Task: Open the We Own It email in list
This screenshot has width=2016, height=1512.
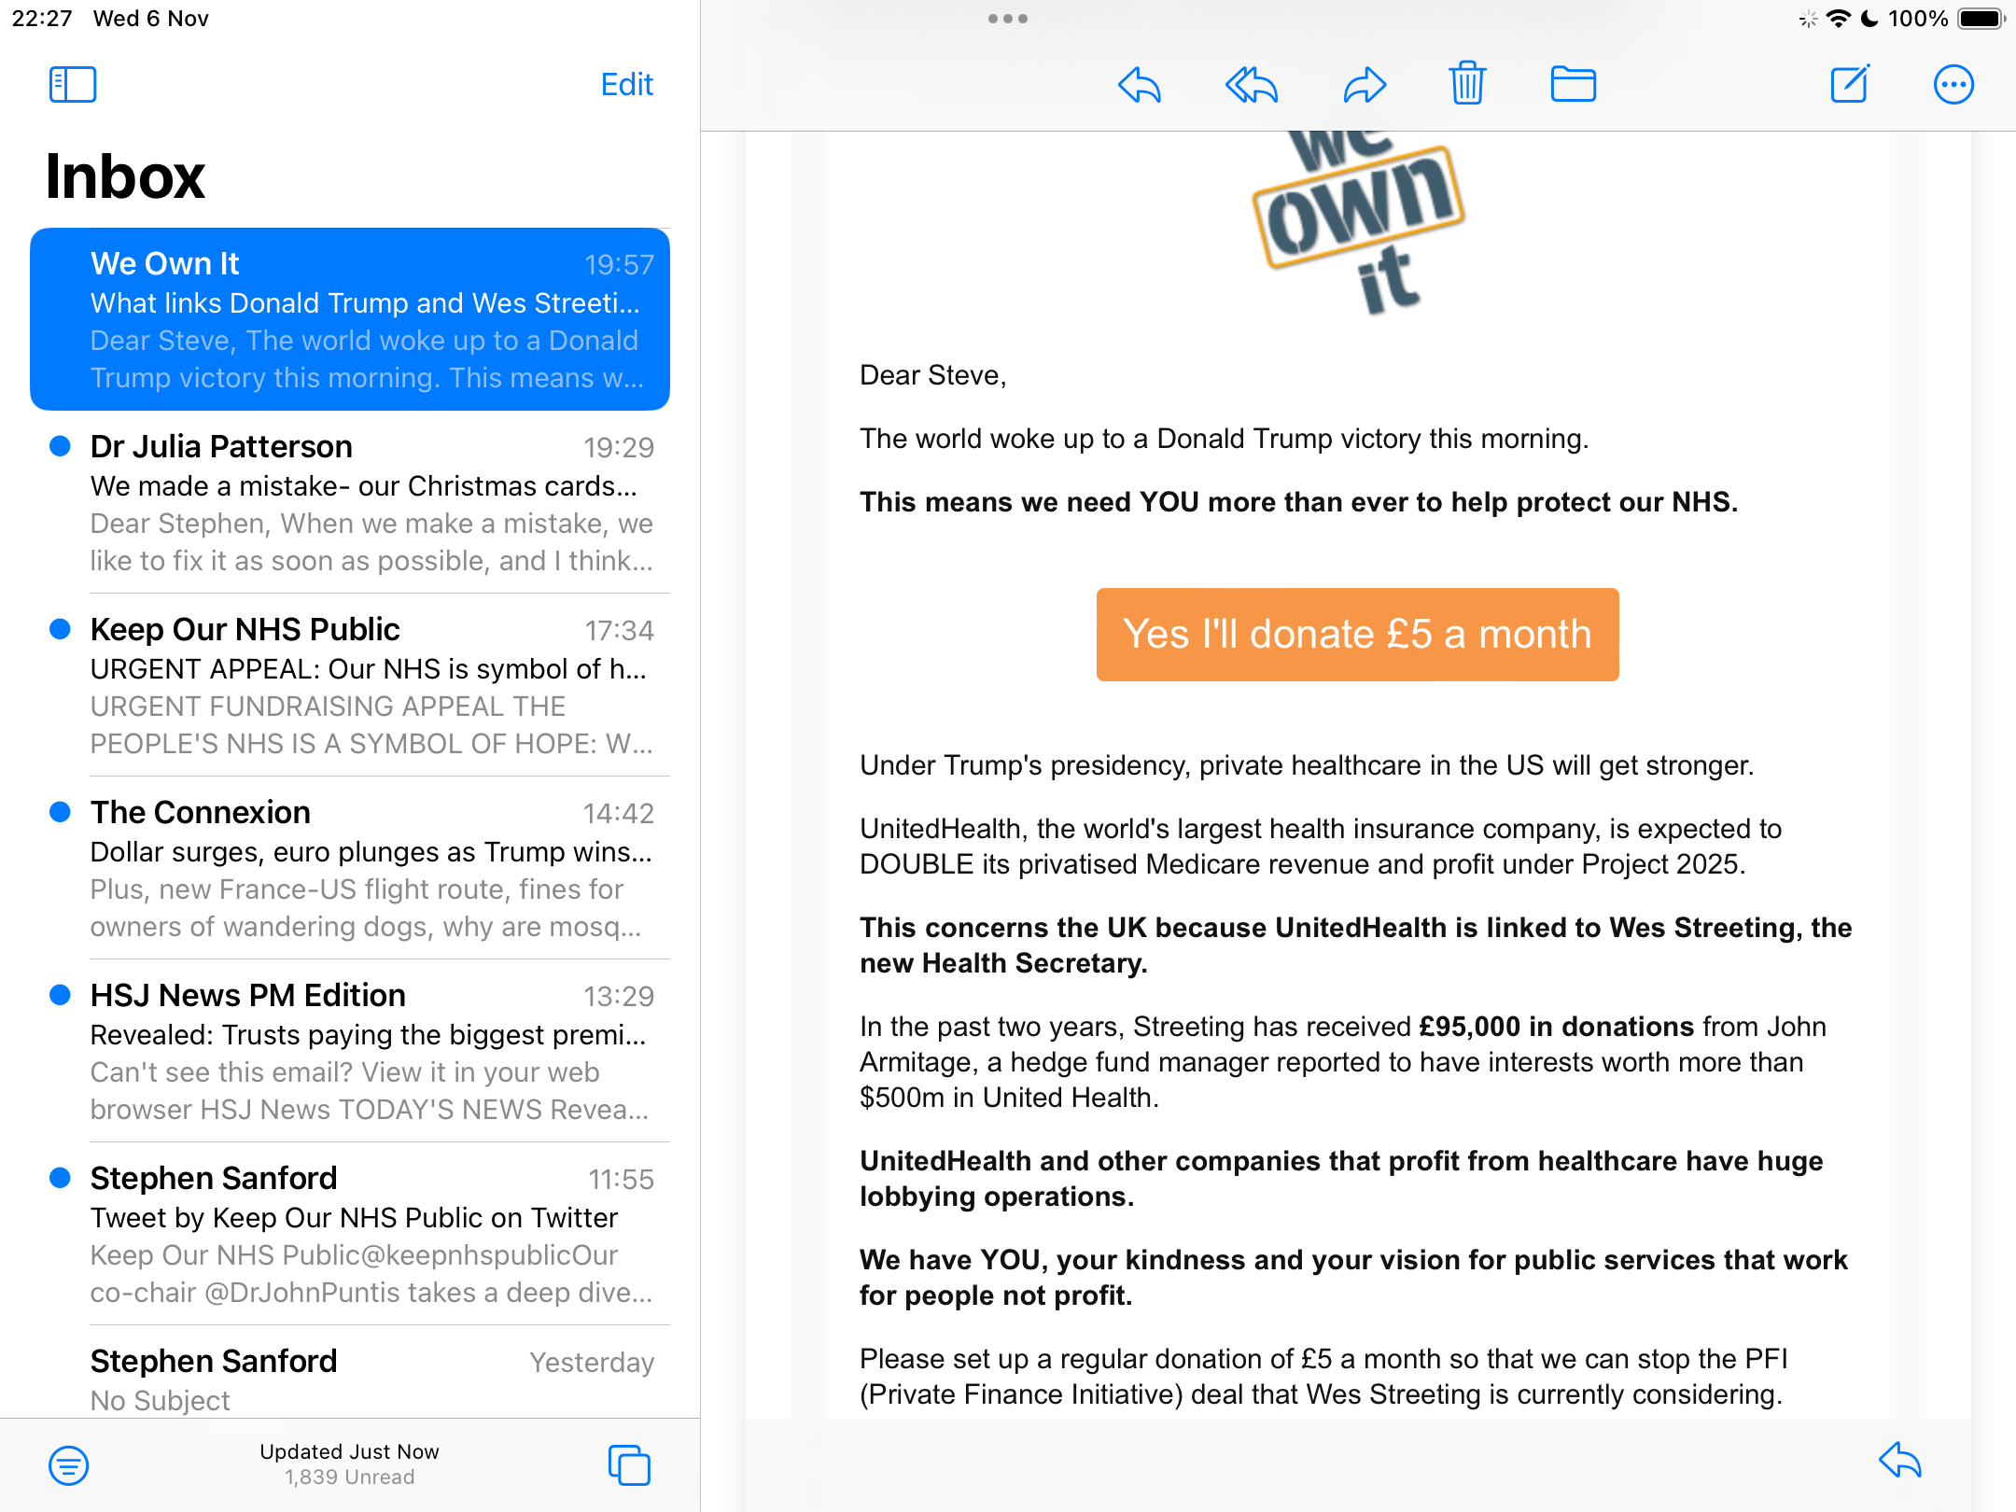Action: pos(350,319)
